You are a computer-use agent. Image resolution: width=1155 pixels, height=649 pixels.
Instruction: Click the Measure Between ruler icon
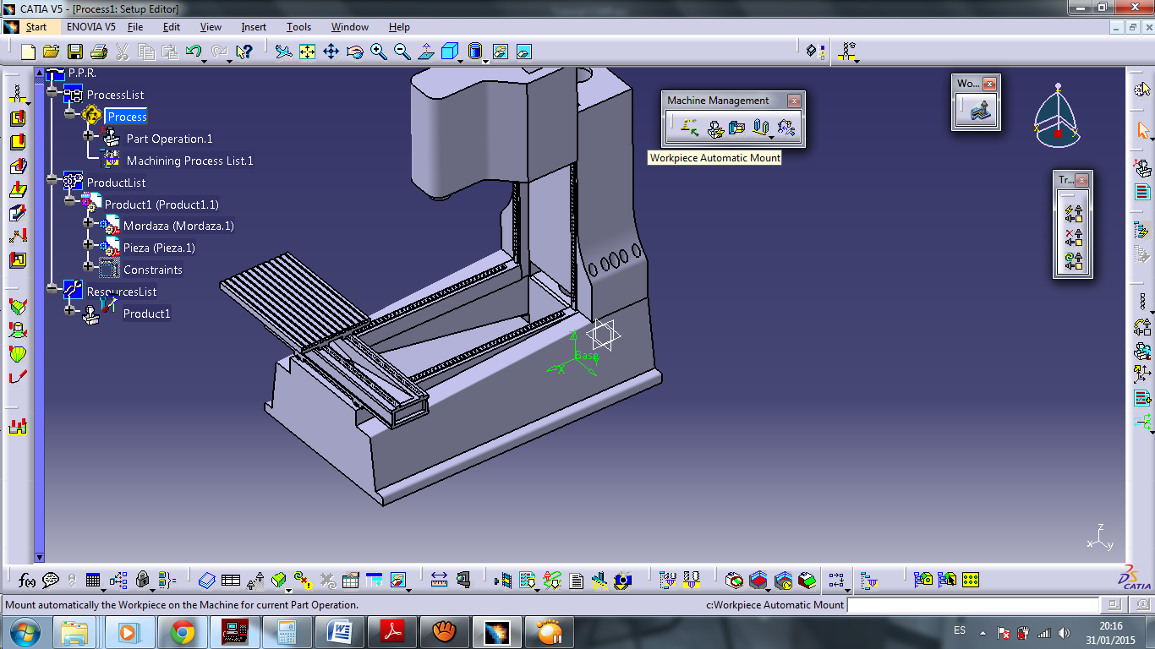coord(439,581)
